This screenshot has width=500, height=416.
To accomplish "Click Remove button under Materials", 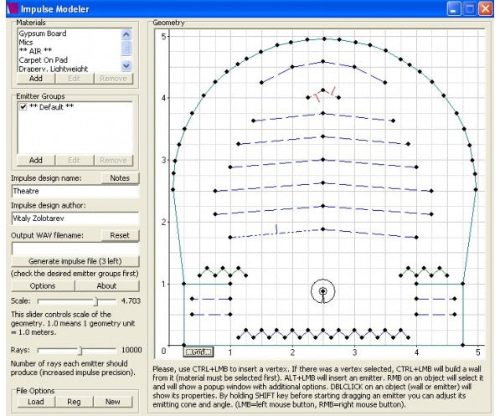I will coord(113,79).
